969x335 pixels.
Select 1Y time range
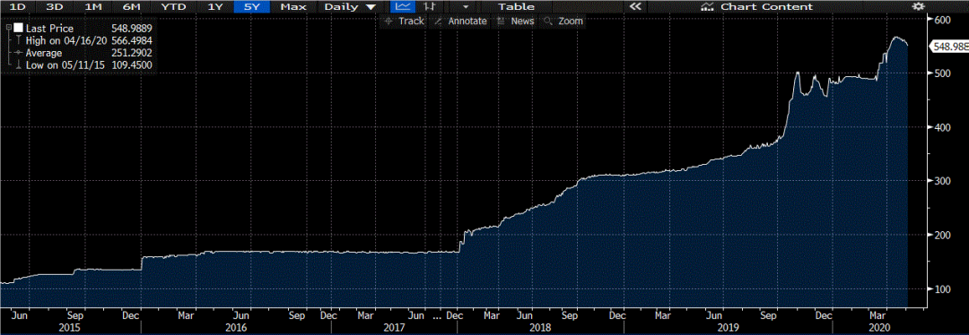[x=215, y=7]
